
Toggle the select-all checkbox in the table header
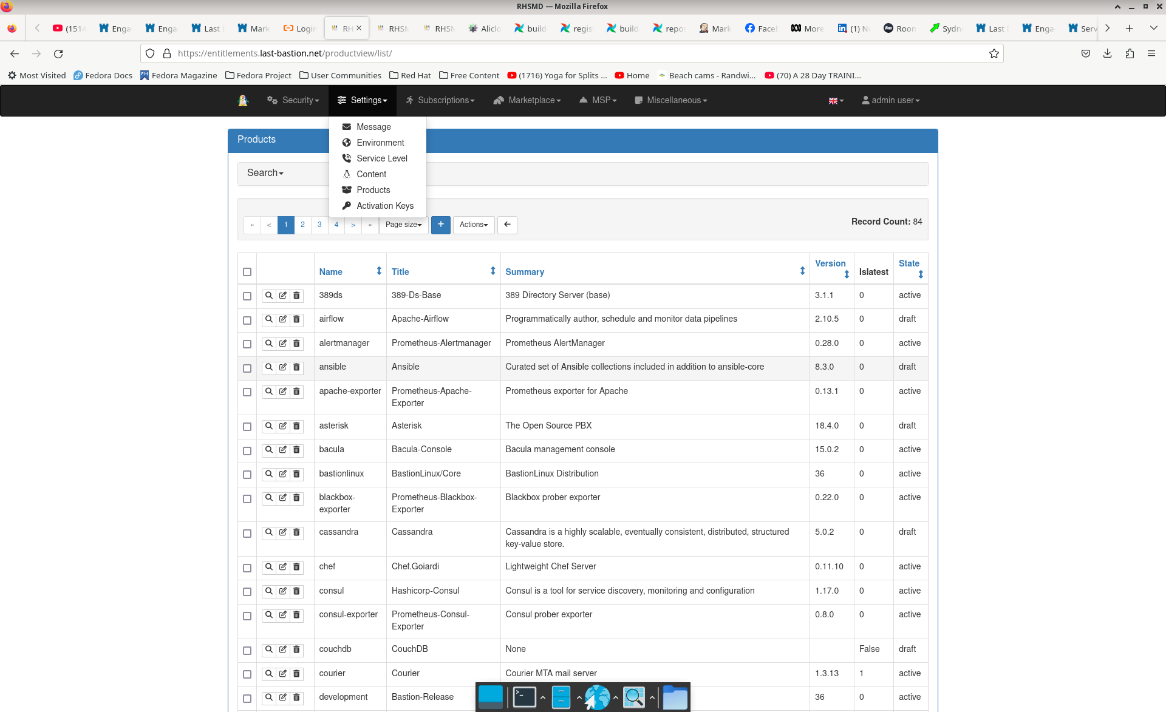coord(247,272)
